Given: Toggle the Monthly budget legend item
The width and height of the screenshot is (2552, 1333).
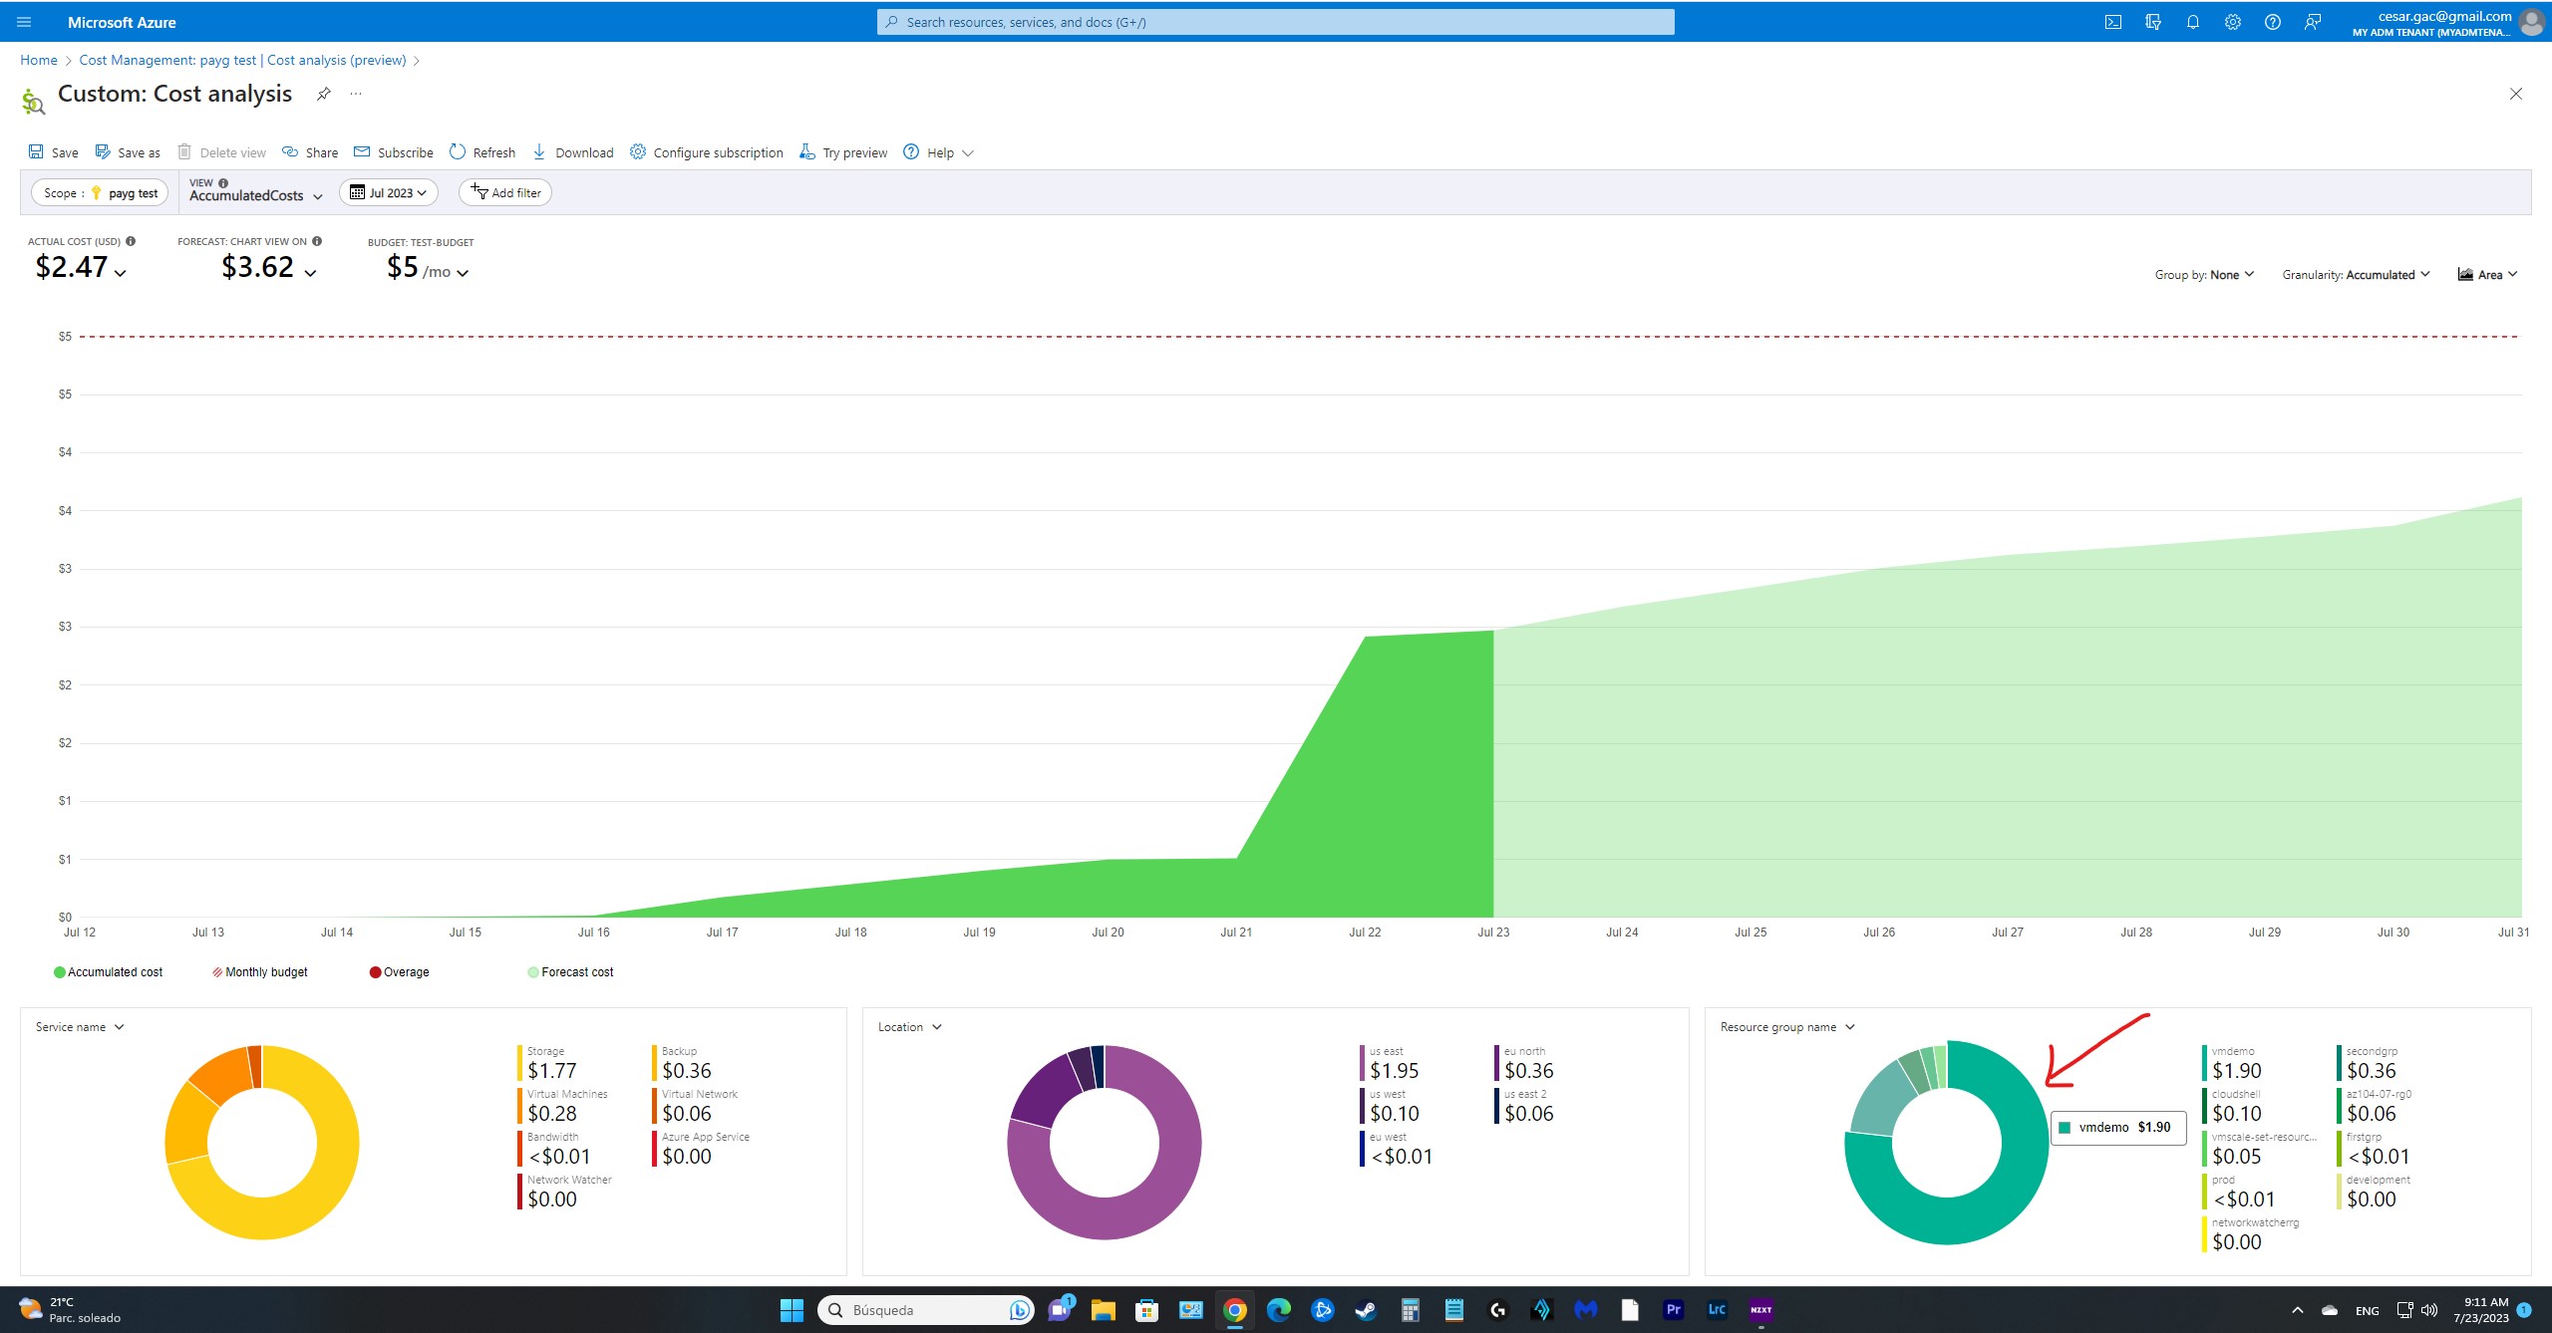Looking at the screenshot, I should click(x=260, y=972).
